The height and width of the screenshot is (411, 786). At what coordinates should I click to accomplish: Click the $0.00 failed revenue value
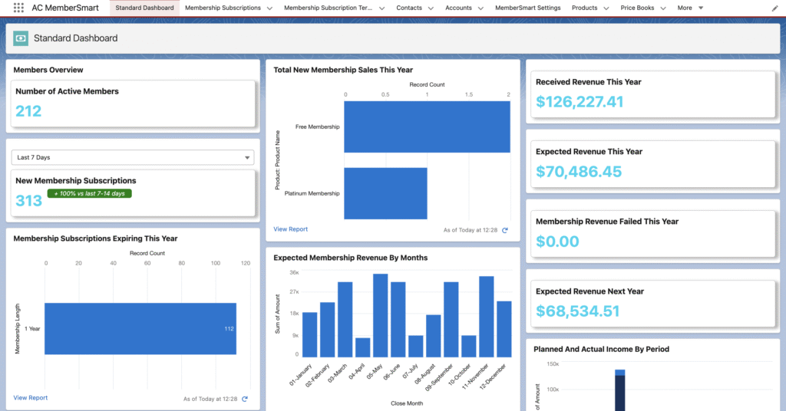pos(557,242)
